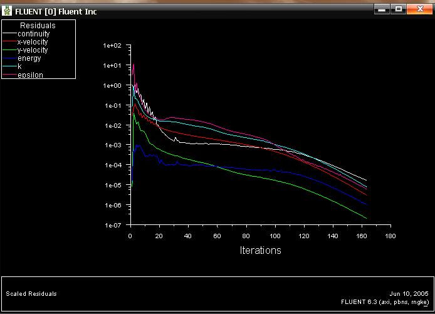This screenshot has height=314, width=435.
Task: Click the '40' x-axis tick label
Action: pos(188,236)
